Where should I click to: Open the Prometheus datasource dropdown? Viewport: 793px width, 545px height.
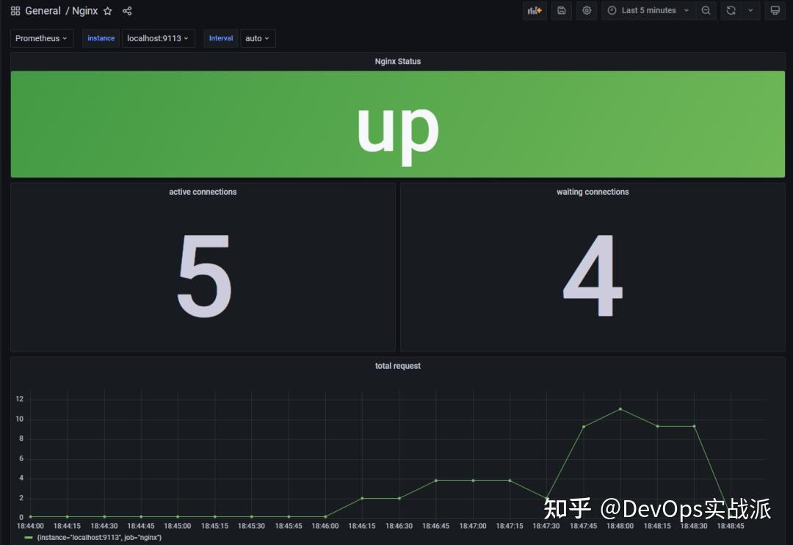(41, 38)
